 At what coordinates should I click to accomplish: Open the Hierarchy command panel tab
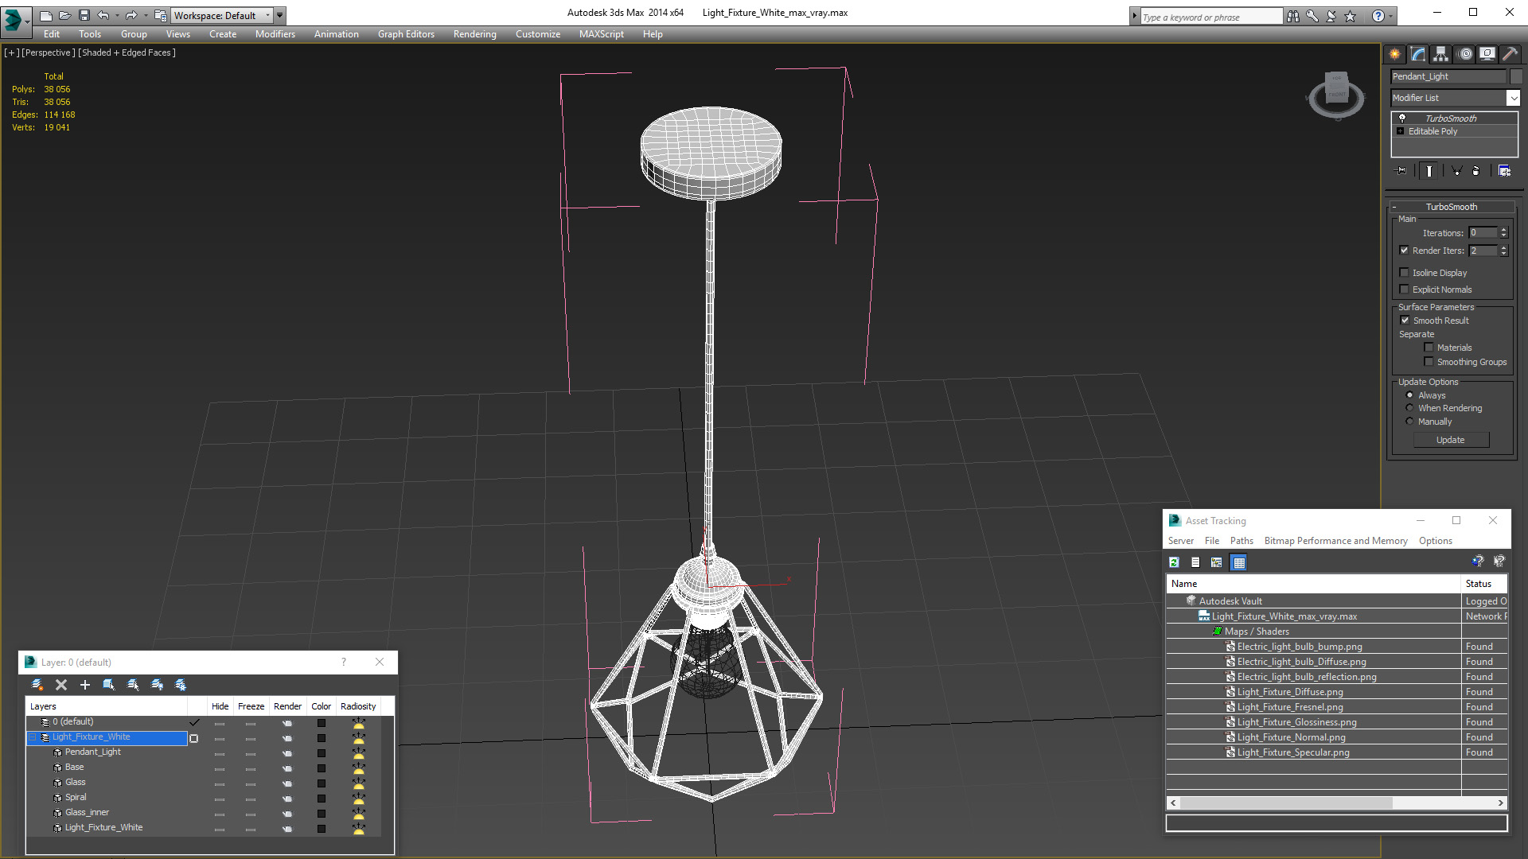1441,54
